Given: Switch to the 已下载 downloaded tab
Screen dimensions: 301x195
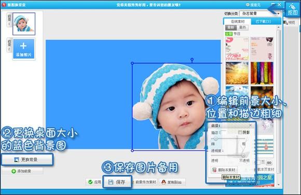Looking at the screenshot, I should pyautogui.click(x=263, y=21).
